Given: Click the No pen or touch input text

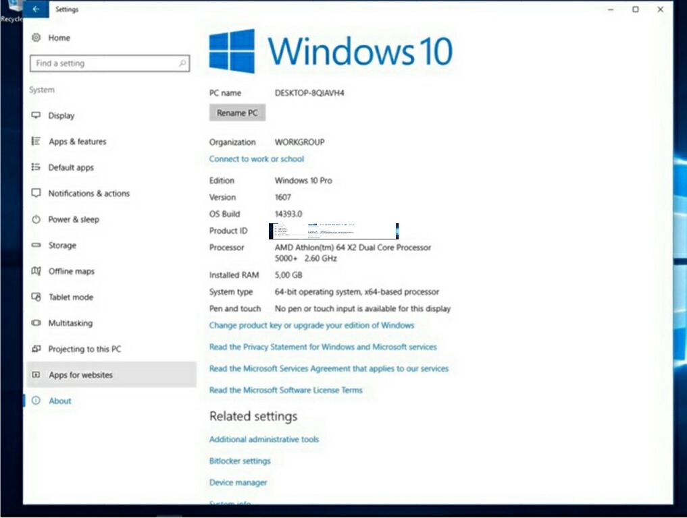Looking at the screenshot, I should tap(362, 308).
